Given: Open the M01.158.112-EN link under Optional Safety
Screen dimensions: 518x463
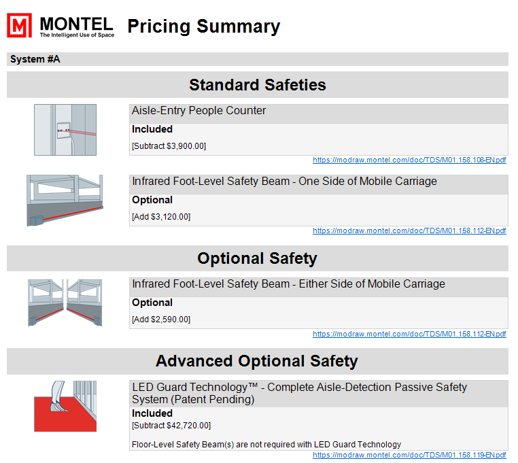Looking at the screenshot, I should pos(409,334).
